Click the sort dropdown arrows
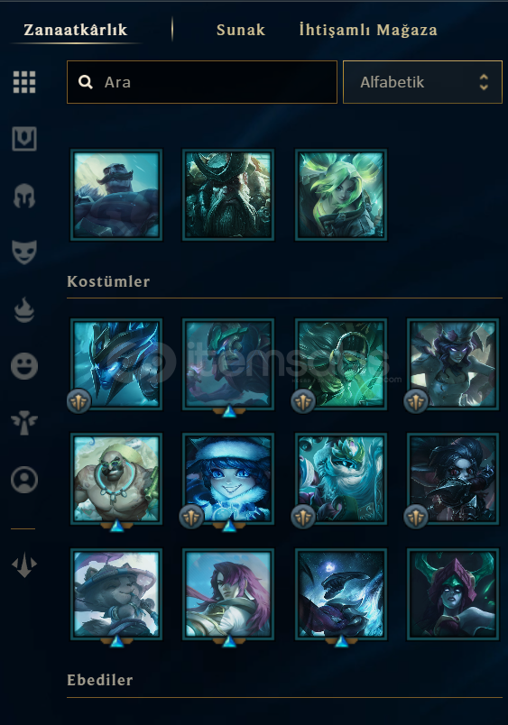Image resolution: width=508 pixels, height=725 pixels. [484, 82]
